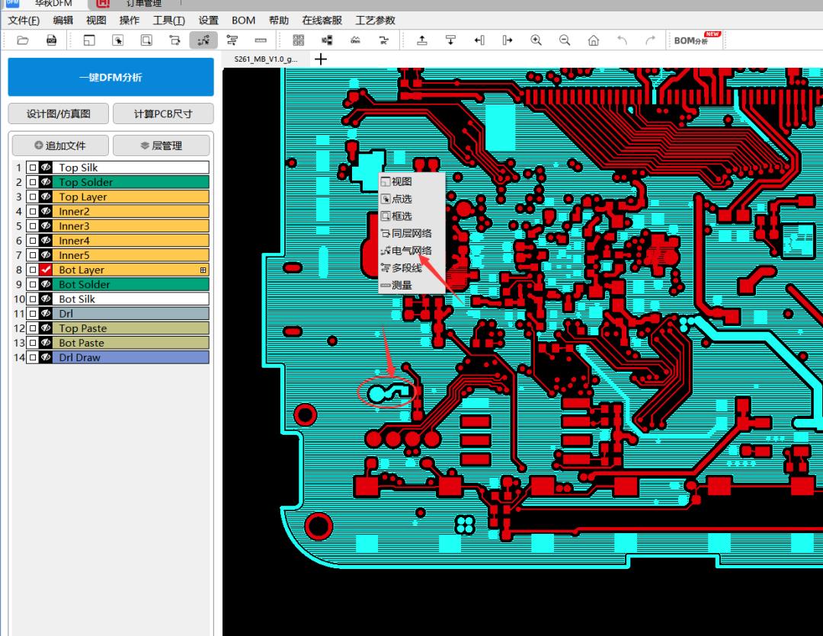Expand the Bot Layer plus icon
Screen dimensions: 823x636
(x=203, y=270)
